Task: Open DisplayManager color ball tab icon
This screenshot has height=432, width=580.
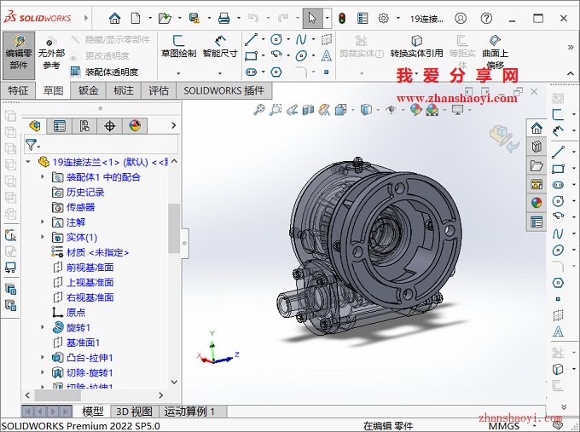Action: 135,126
